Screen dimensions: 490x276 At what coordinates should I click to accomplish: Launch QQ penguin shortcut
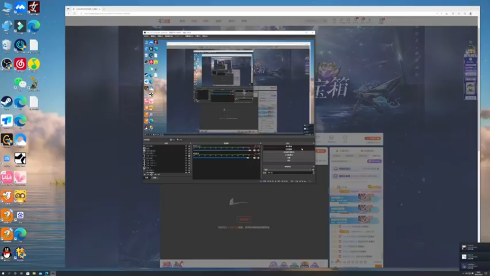pyautogui.click(x=7, y=253)
